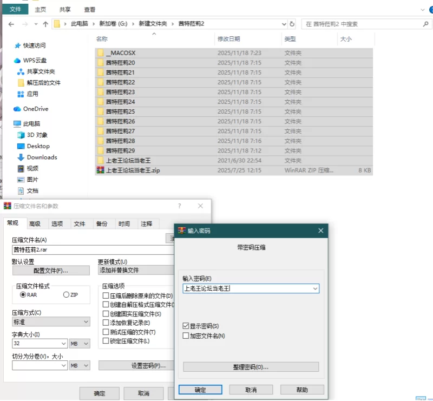Click the 配置文件 button
The width and height of the screenshot is (433, 401).
[x=51, y=271]
